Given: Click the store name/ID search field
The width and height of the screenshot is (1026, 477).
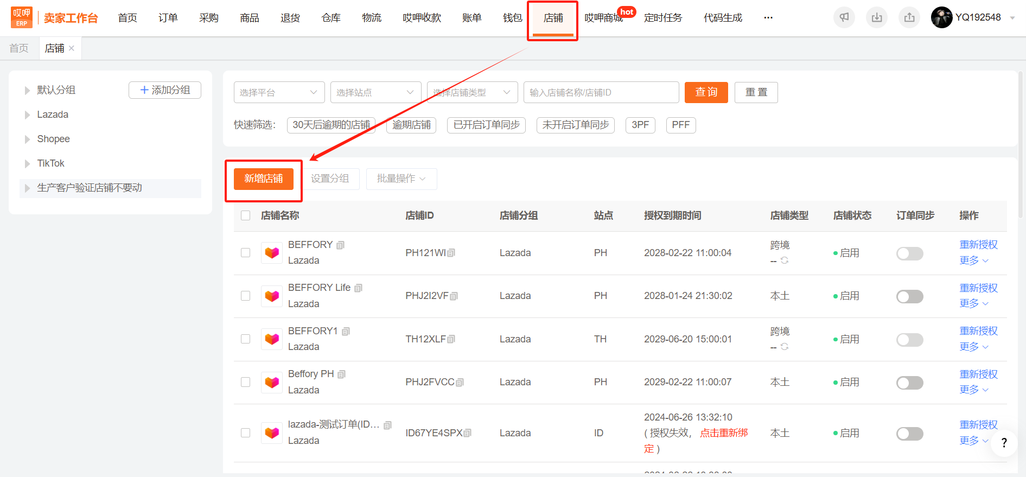Looking at the screenshot, I should [601, 92].
